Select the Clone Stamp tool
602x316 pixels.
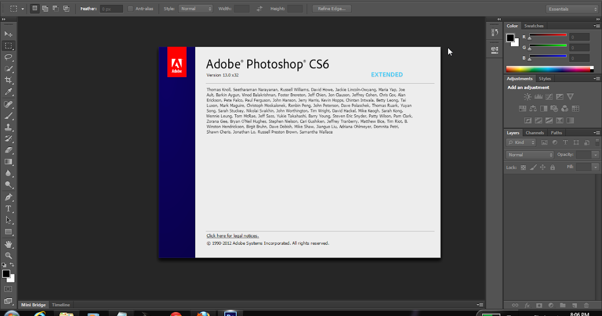click(9, 127)
